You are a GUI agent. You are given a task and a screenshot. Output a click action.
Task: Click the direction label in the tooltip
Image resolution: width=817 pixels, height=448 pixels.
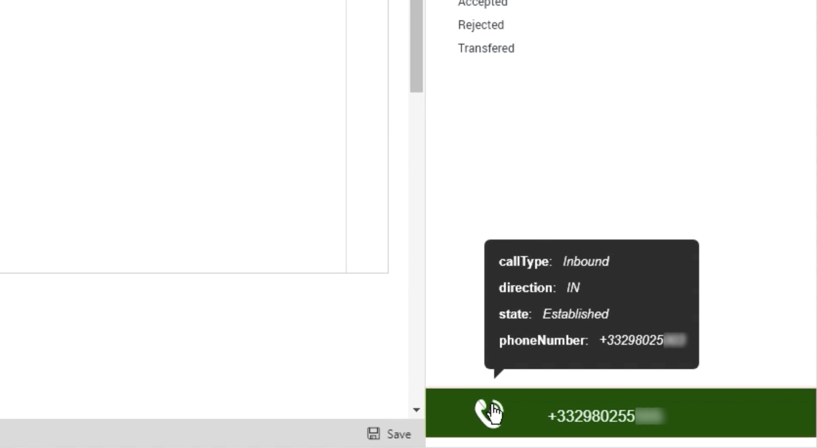click(527, 288)
